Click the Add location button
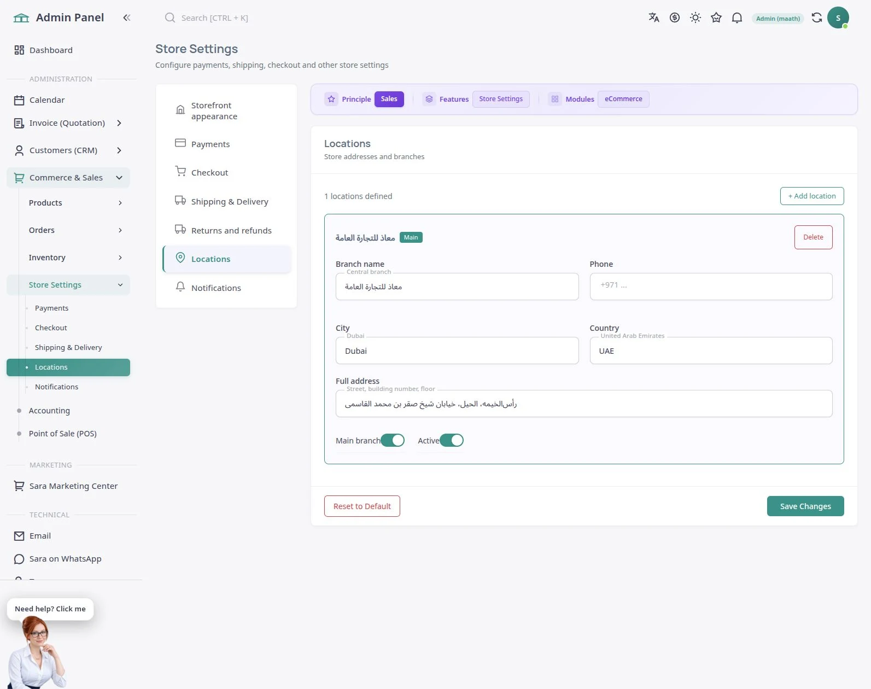 click(x=812, y=196)
